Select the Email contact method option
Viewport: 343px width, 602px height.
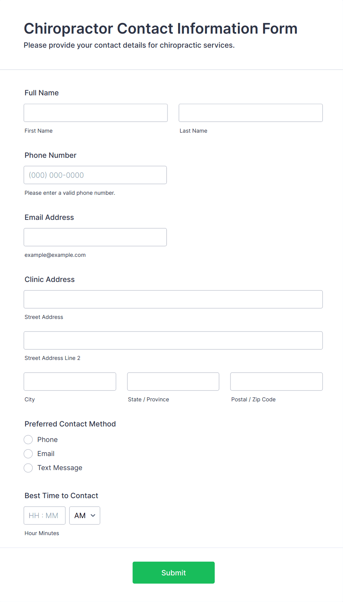click(x=28, y=453)
